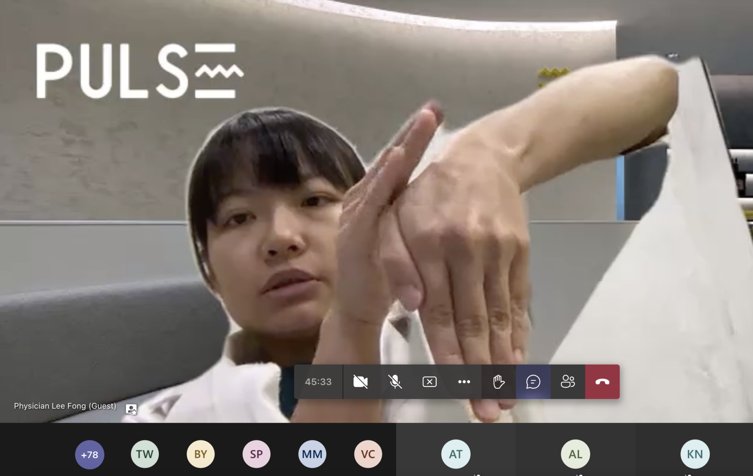The height and width of the screenshot is (476, 753).
Task: Open the AT participant tile
Action: (456, 454)
